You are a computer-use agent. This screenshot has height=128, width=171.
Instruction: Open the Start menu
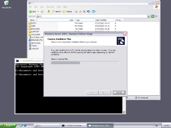(x=8, y=126)
